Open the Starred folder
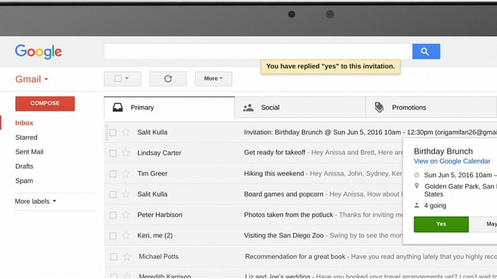The image size is (497, 279). pos(26,137)
